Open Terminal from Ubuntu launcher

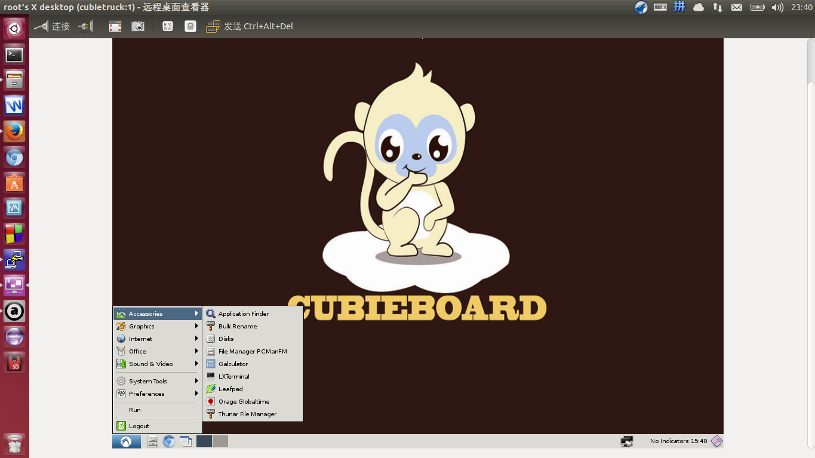[14, 54]
